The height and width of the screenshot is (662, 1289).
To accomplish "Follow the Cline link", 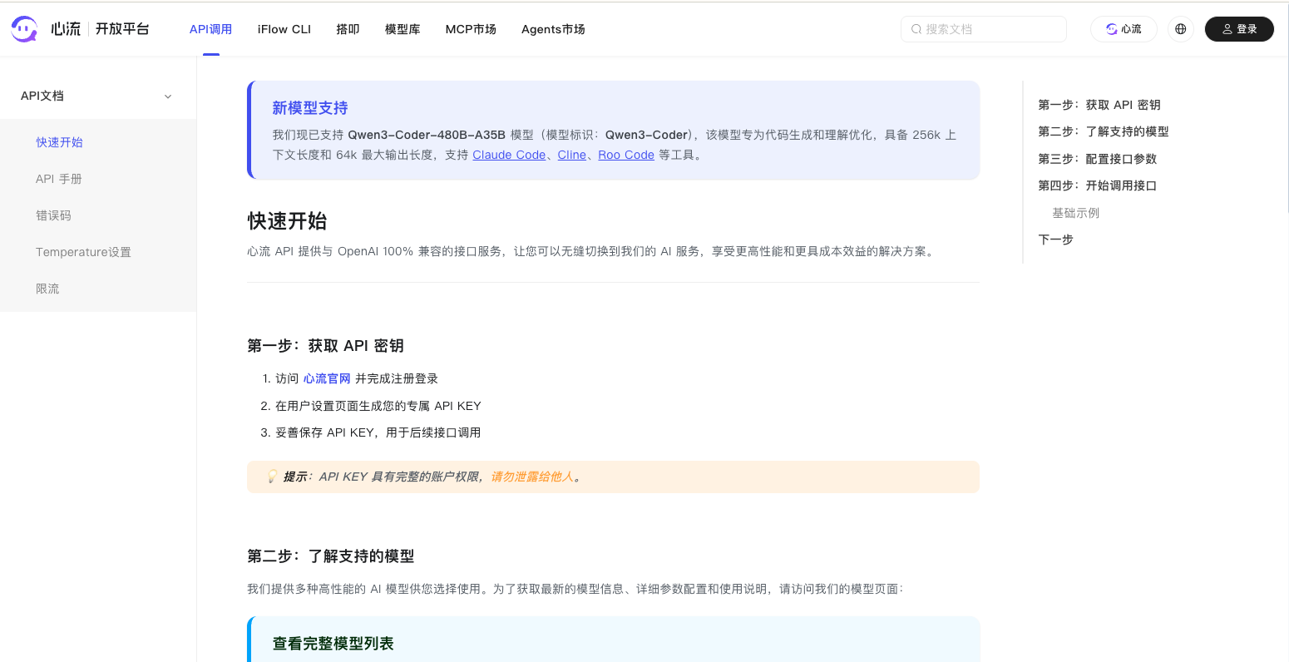I will pos(572,155).
